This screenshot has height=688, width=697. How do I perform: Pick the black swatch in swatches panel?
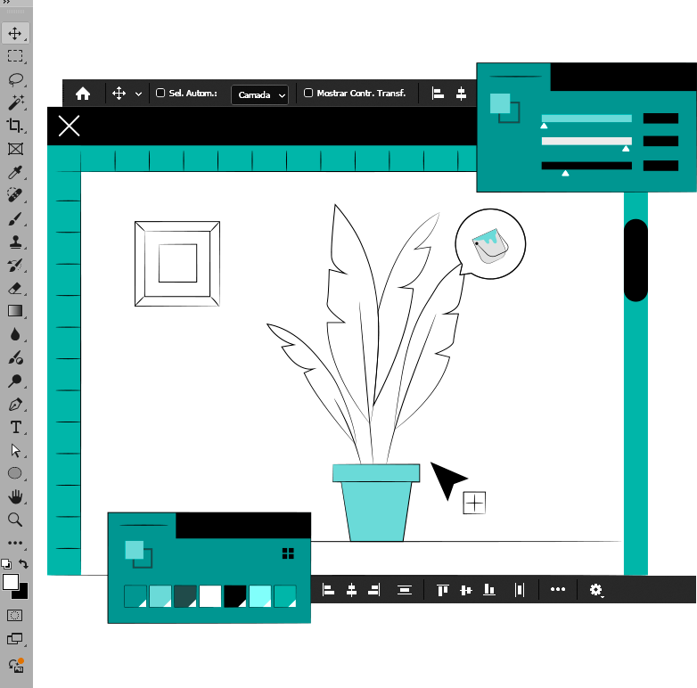235,596
